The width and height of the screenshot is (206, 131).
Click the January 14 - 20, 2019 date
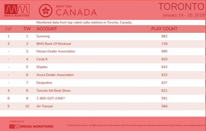pyautogui.click(x=183, y=15)
